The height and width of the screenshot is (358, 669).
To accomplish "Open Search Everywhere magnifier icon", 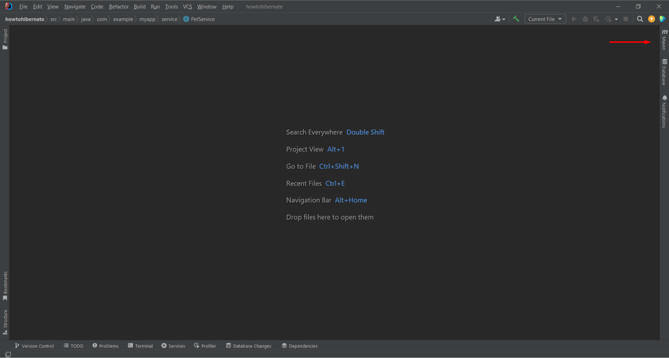I will click(640, 19).
